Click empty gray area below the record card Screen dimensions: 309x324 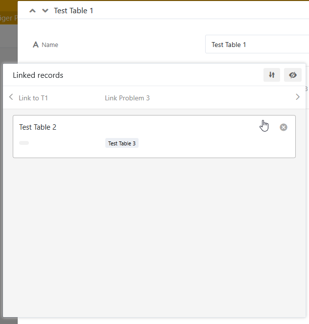[154, 235]
